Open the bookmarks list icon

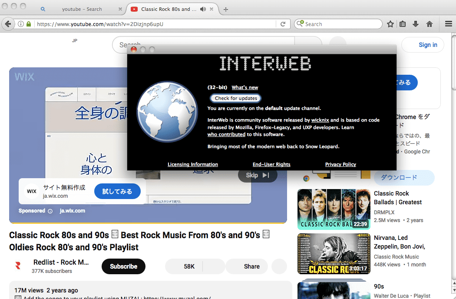pos(403,24)
